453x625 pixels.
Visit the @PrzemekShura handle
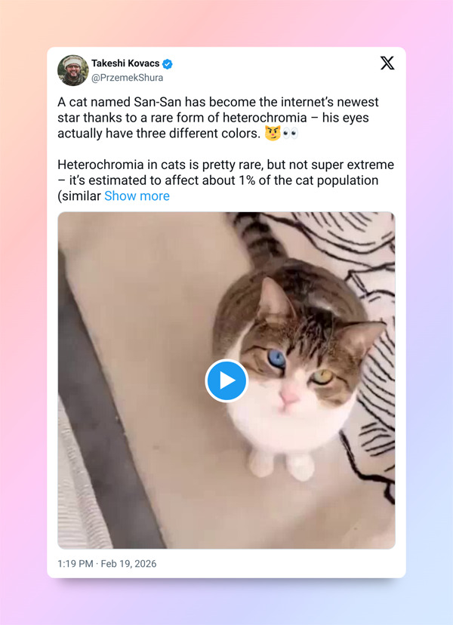127,78
